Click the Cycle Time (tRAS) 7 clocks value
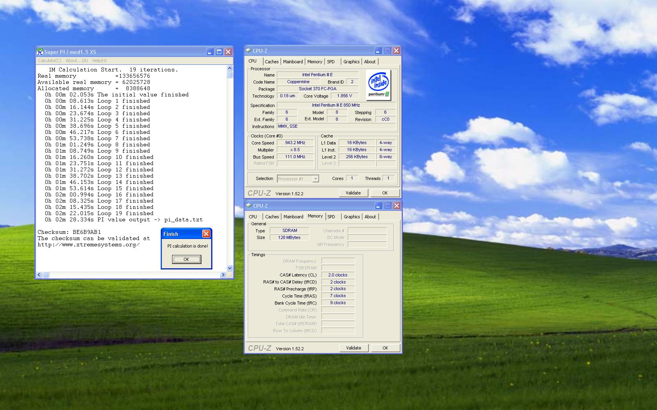Image resolution: width=657 pixels, height=410 pixels. [338, 296]
